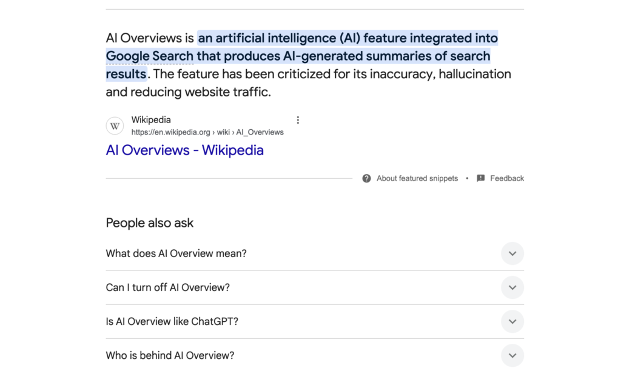Expand chevron for 'Is AI Overview like ChatGPT?'

[x=512, y=321]
